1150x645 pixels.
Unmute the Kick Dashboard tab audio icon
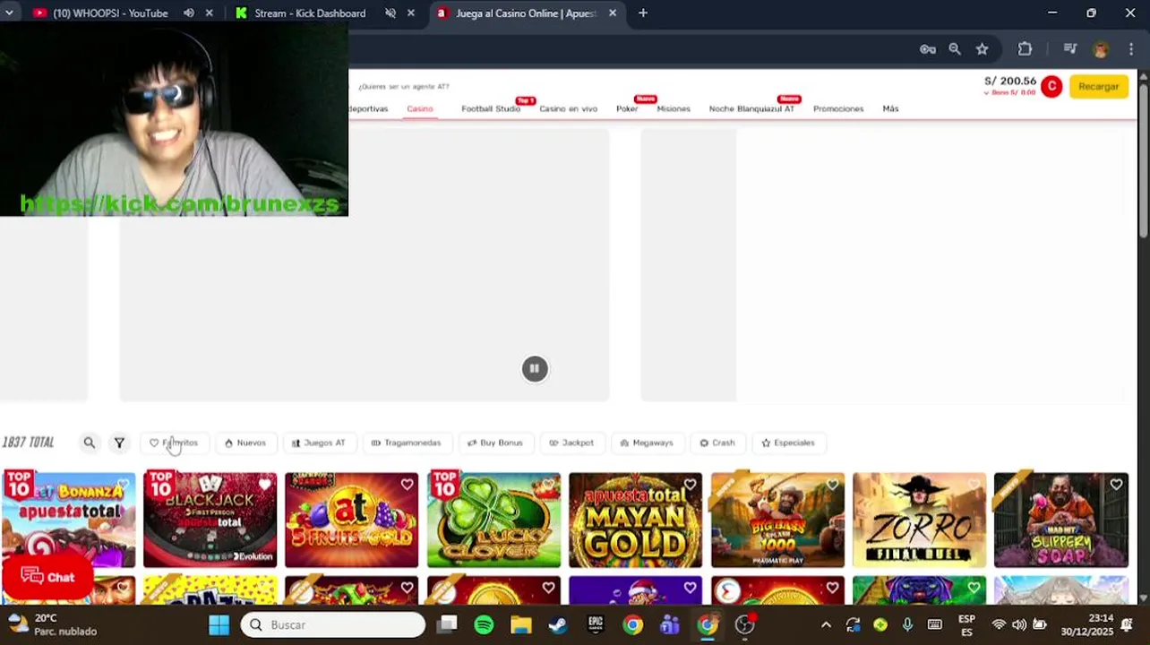pos(390,13)
